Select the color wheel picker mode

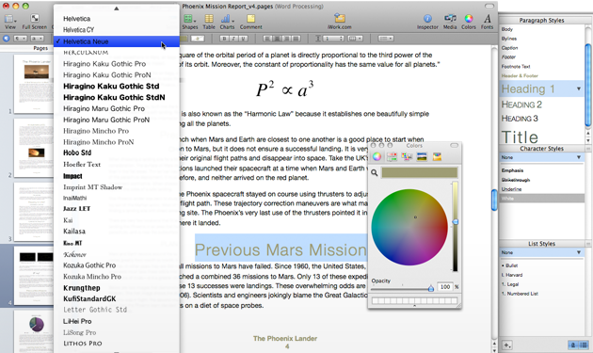(x=377, y=156)
